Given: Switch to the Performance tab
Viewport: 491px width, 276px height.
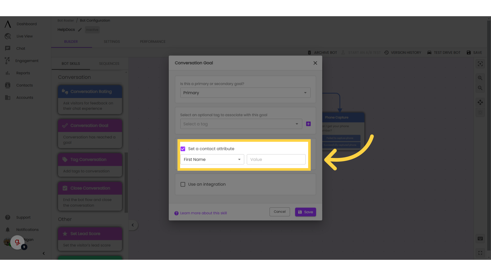Looking at the screenshot, I should (152, 41).
